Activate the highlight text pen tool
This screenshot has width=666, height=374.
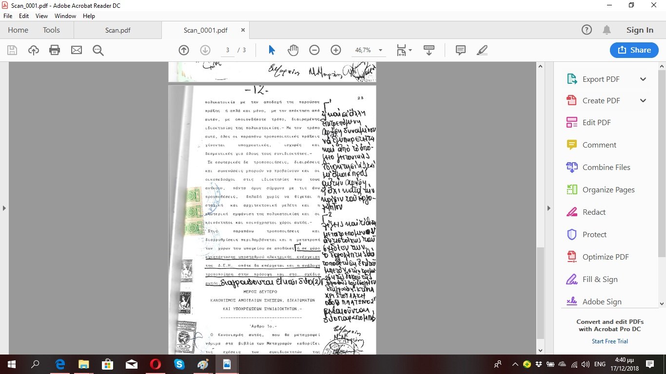482,50
